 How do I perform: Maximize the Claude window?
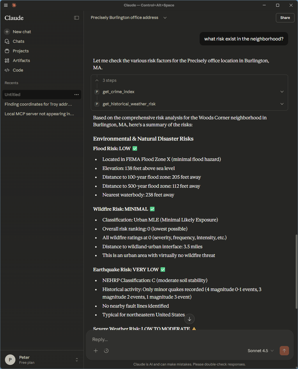278,5
